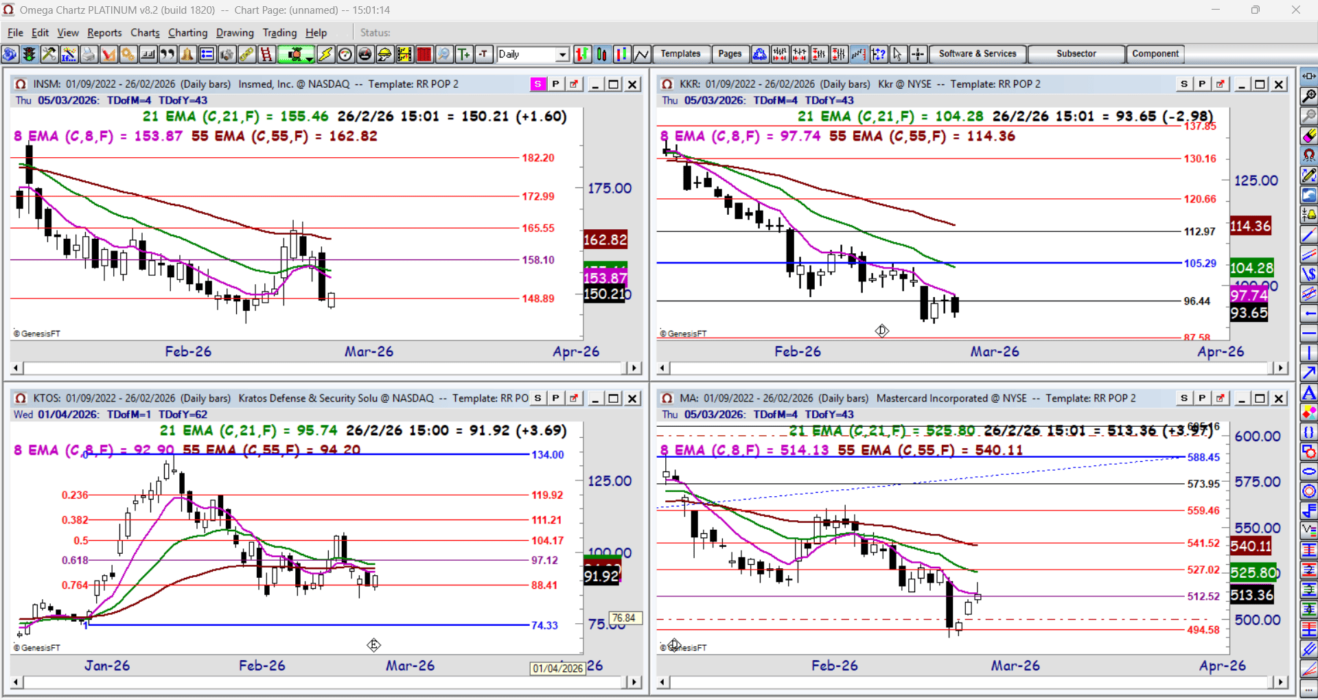Click the chain link toolbar icon
This screenshot has height=700, width=1318.
(x=246, y=54)
